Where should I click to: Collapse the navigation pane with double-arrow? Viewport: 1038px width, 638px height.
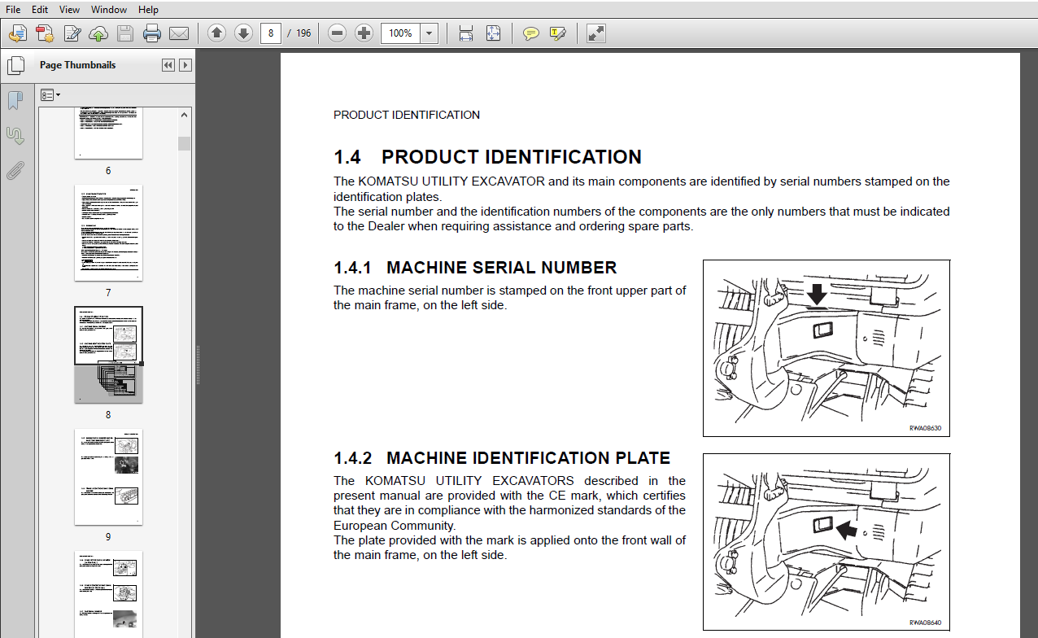(168, 65)
